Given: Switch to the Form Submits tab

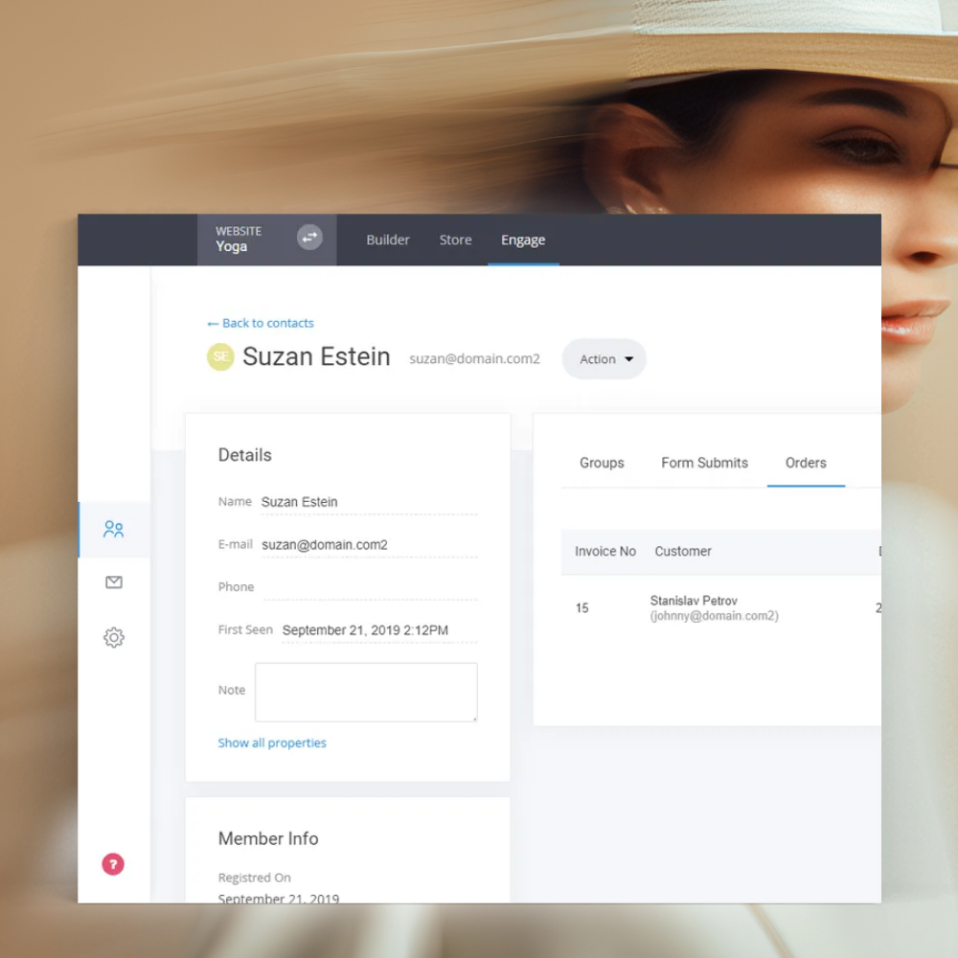Looking at the screenshot, I should 704,463.
